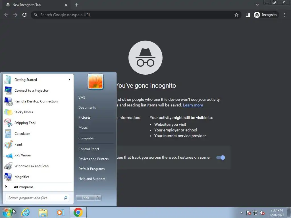Launch Magnifier

[x=38, y=177]
